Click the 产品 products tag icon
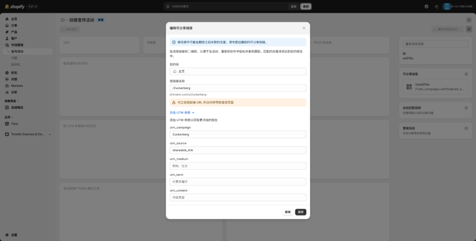Viewport: 476px width, 241px height. pyautogui.click(x=7, y=32)
